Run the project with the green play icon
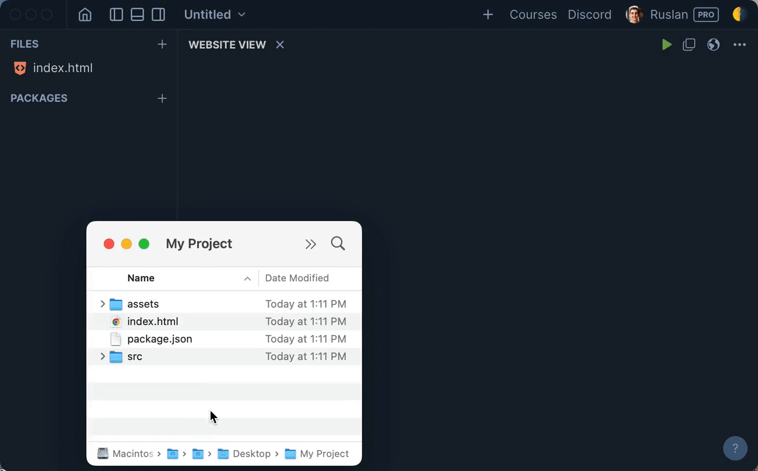758x471 pixels. coord(666,44)
